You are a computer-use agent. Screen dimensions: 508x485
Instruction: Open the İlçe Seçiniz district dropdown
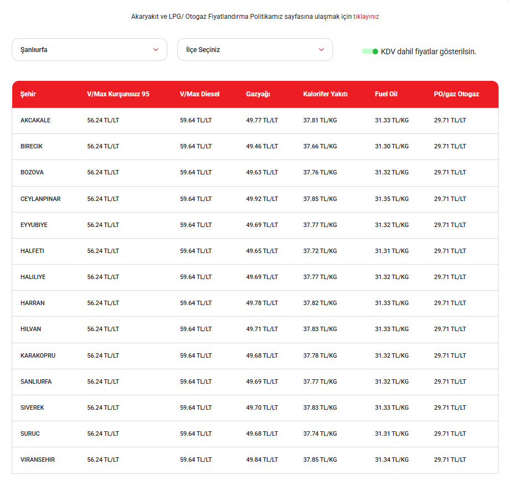[x=255, y=49]
